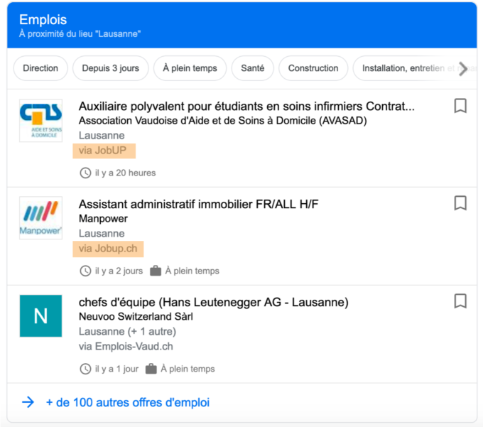Click the AVASAD CMS logo thumbnail

[40, 120]
